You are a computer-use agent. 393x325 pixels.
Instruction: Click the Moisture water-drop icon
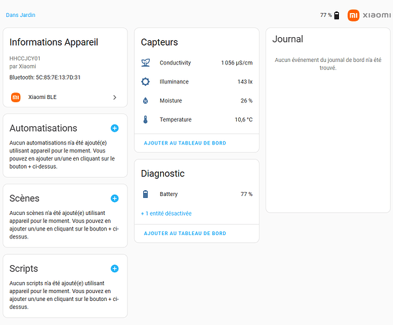point(145,101)
